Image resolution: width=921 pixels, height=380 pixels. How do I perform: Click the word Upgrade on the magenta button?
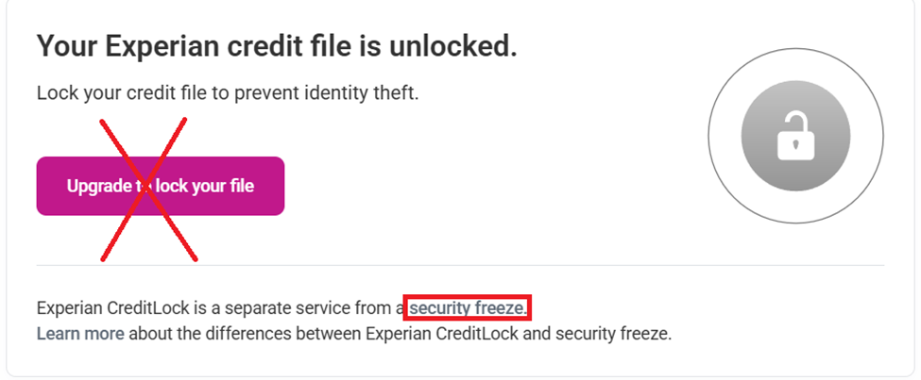(x=98, y=186)
